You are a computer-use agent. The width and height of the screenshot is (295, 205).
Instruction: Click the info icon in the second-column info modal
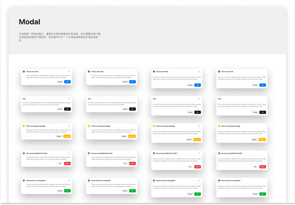click(89, 72)
